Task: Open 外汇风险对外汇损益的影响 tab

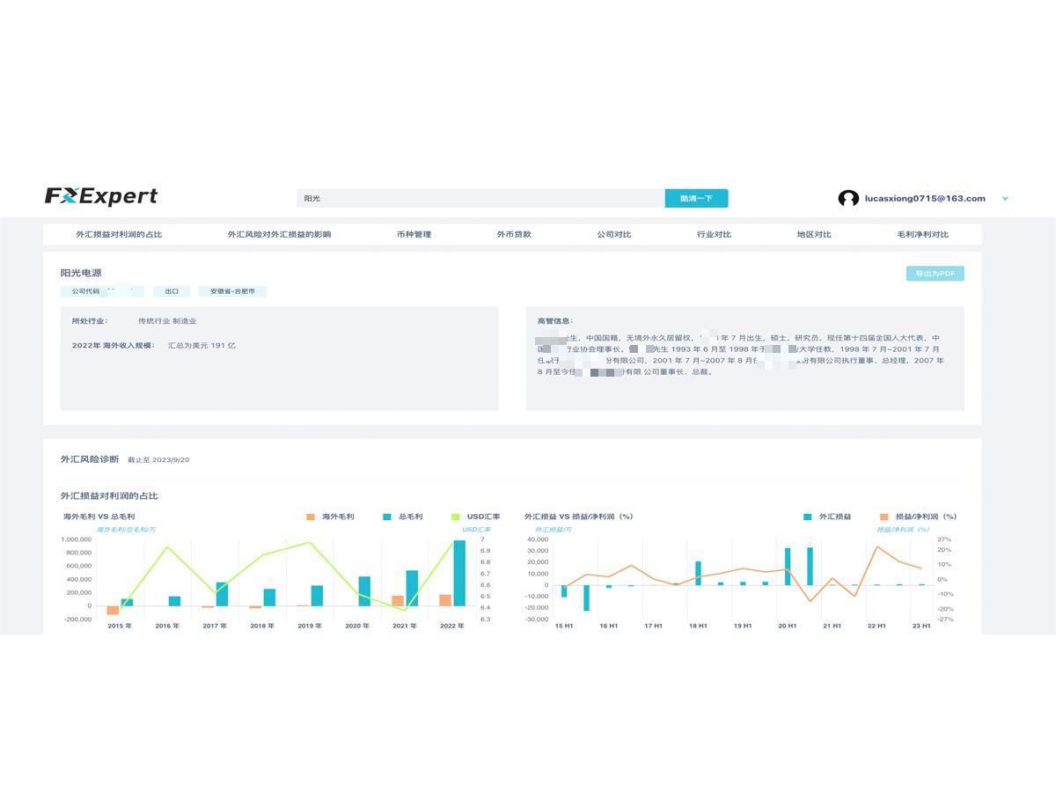Action: [279, 235]
